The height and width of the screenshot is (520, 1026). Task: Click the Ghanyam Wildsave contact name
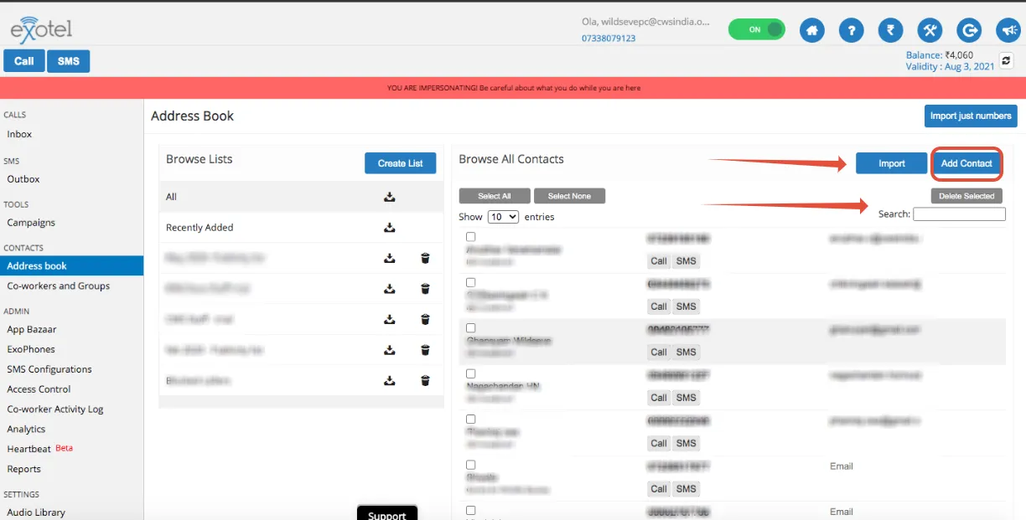[509, 341]
